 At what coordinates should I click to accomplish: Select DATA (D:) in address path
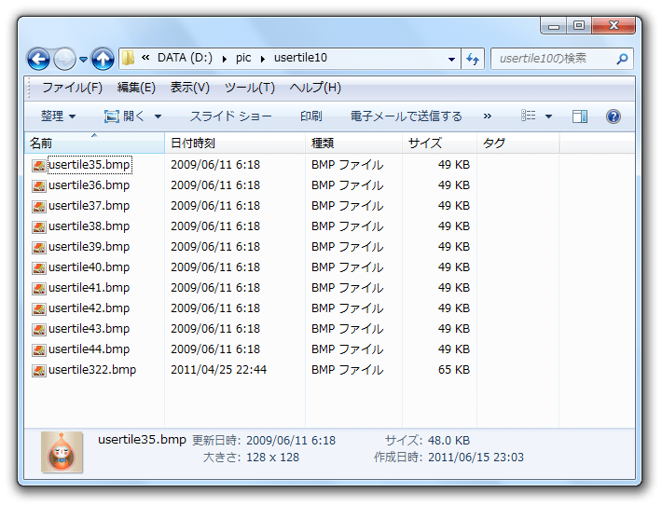pos(185,58)
